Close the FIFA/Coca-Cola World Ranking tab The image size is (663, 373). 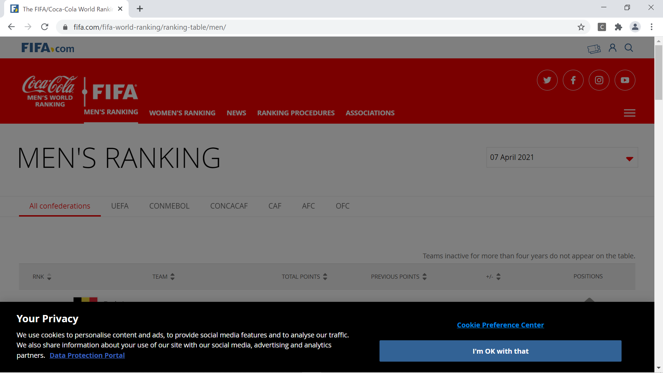(x=120, y=9)
